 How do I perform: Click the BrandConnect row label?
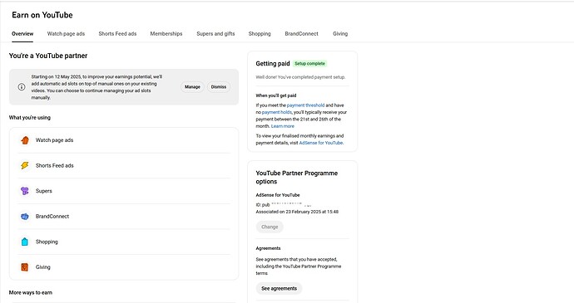click(52, 217)
